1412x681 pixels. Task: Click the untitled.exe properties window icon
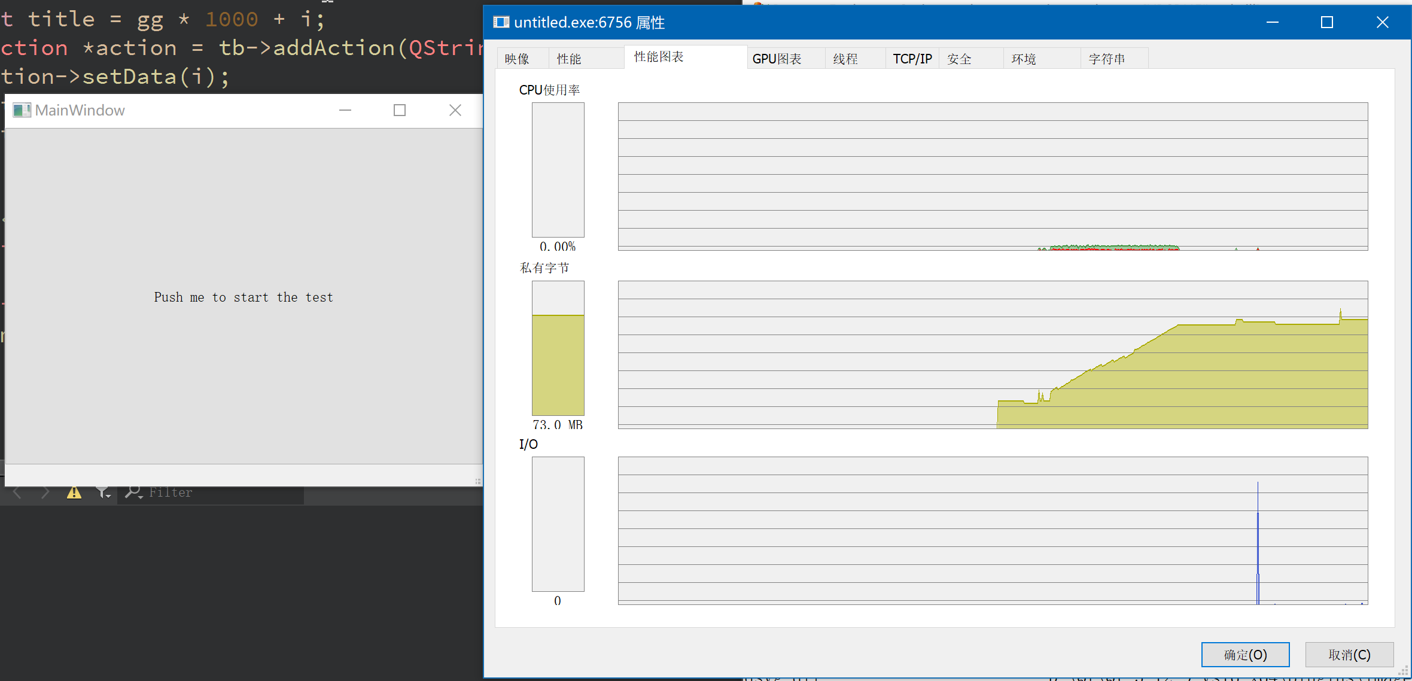click(501, 23)
